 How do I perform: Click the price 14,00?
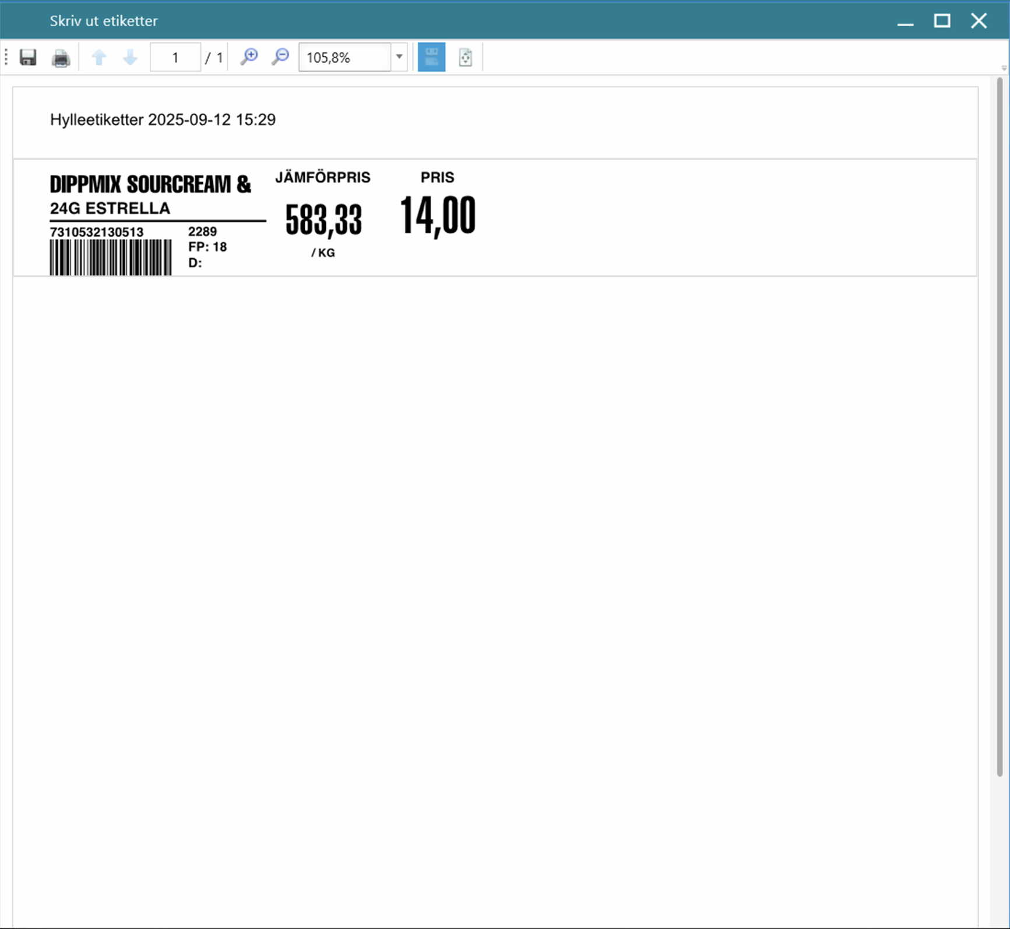tap(438, 216)
